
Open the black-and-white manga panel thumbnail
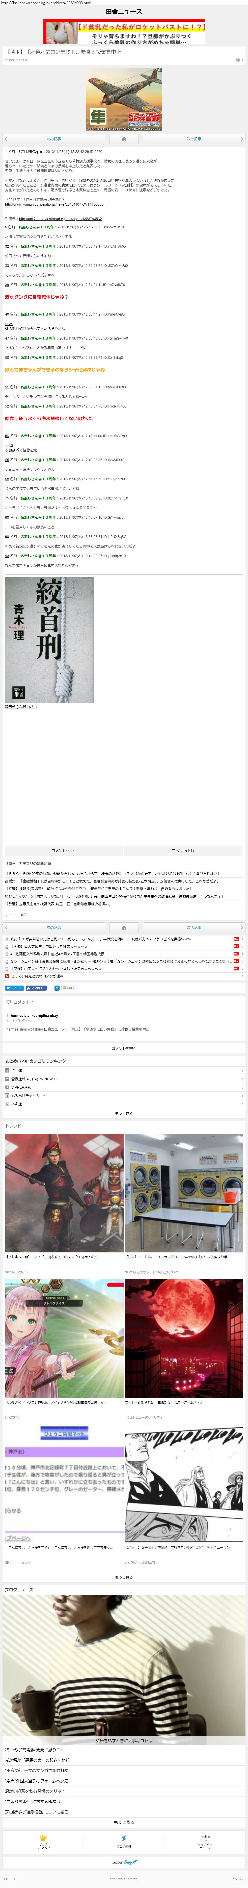coord(184,1484)
